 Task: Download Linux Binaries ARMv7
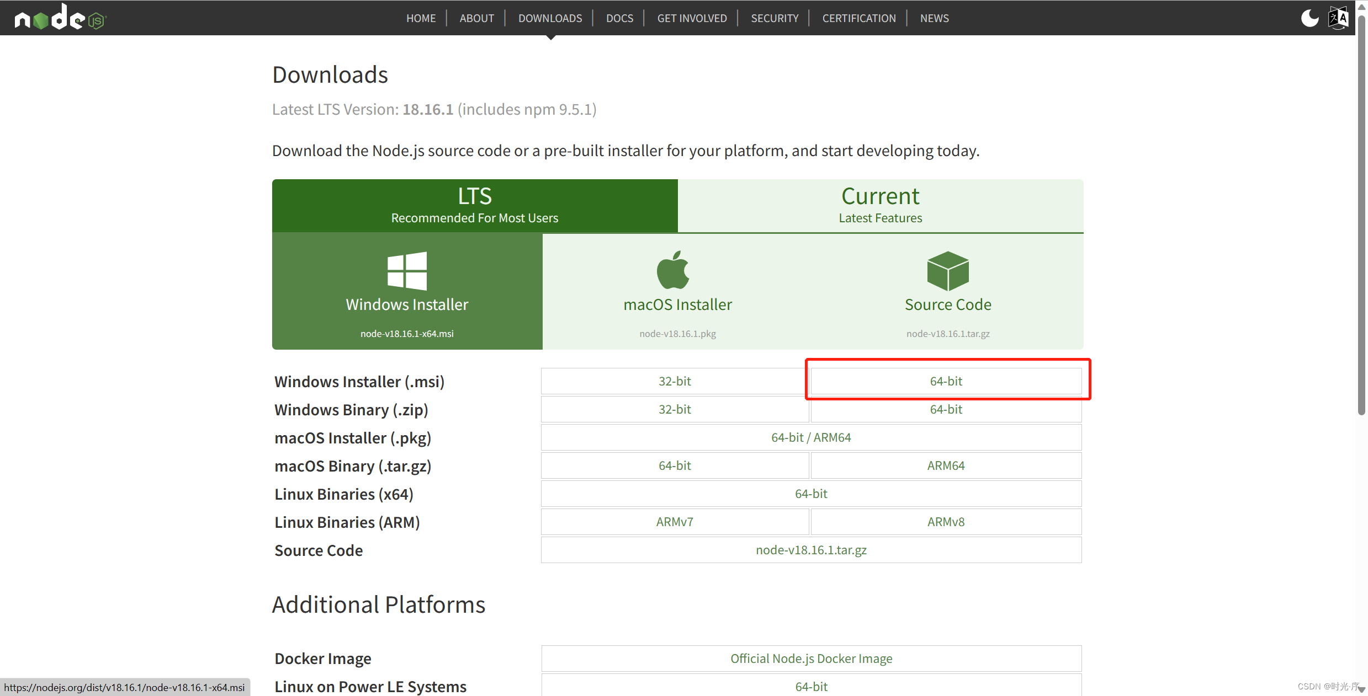click(674, 522)
